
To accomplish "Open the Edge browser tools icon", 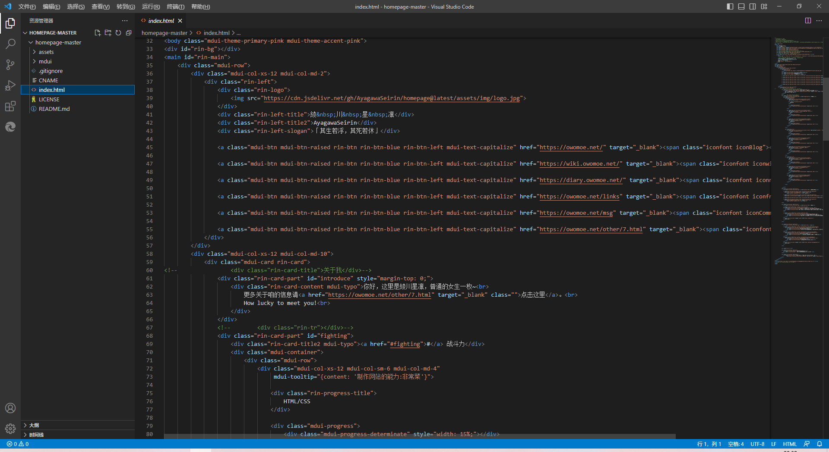I will pyautogui.click(x=10, y=126).
